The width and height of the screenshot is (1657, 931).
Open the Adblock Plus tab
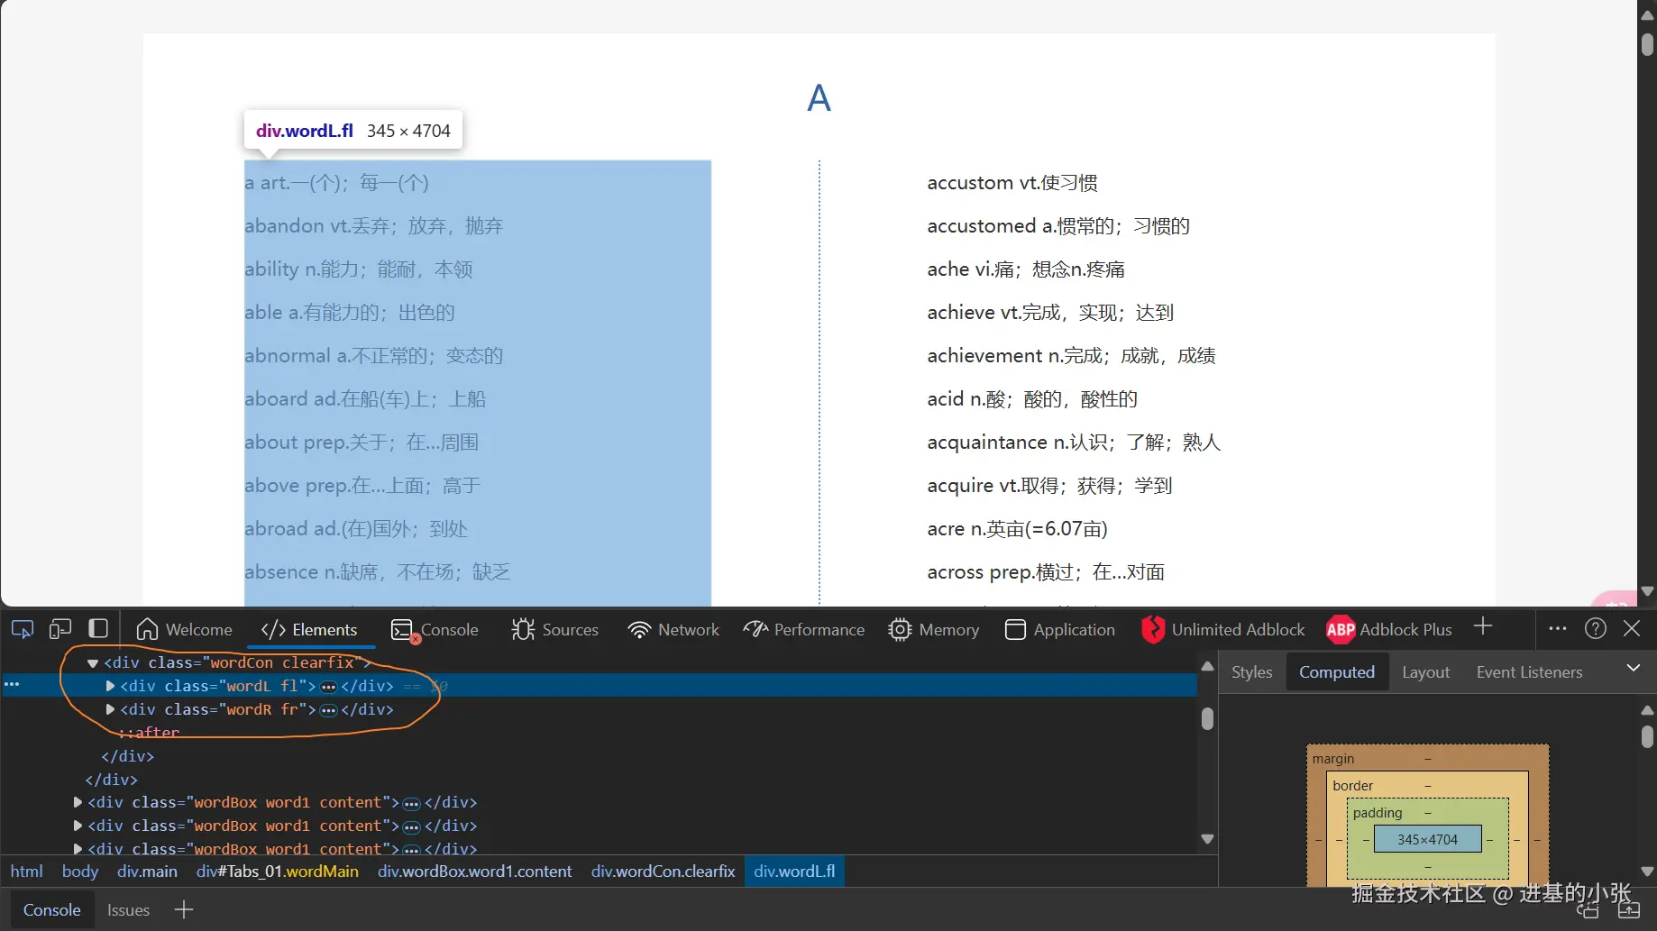(1389, 630)
